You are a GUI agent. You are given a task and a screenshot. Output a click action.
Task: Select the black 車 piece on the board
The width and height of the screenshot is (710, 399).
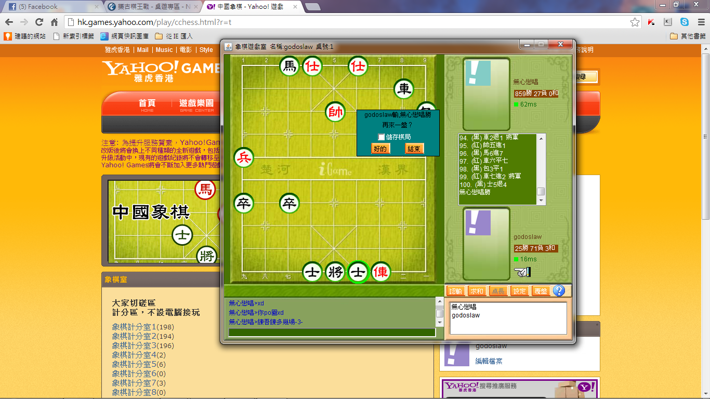pos(404,89)
